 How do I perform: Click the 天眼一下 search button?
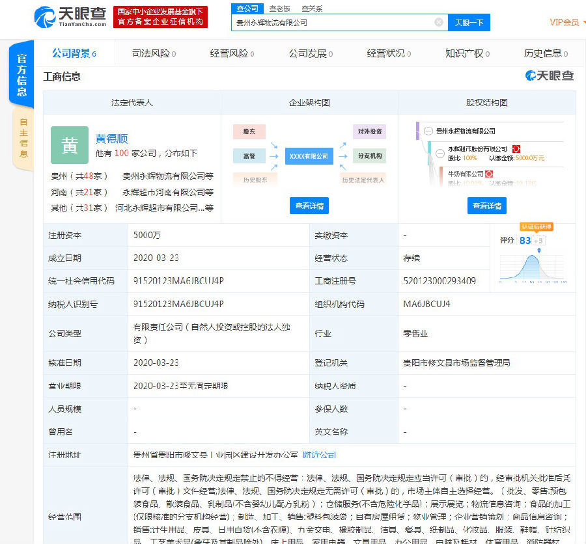pos(469,22)
